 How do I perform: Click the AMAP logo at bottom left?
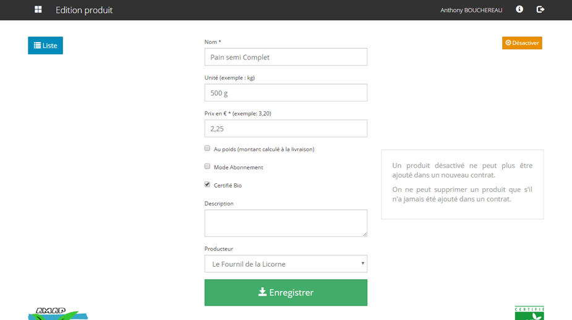tap(58, 313)
